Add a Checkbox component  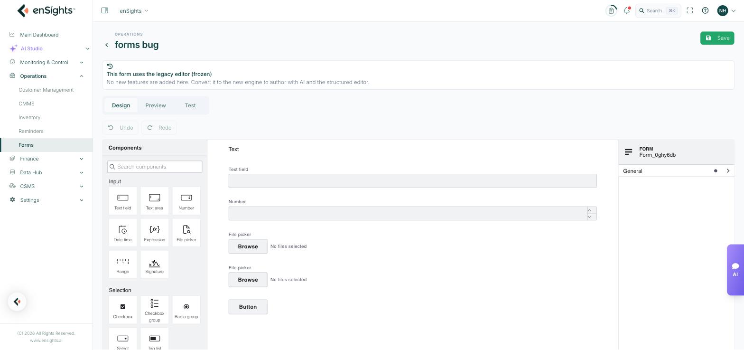[x=123, y=310]
